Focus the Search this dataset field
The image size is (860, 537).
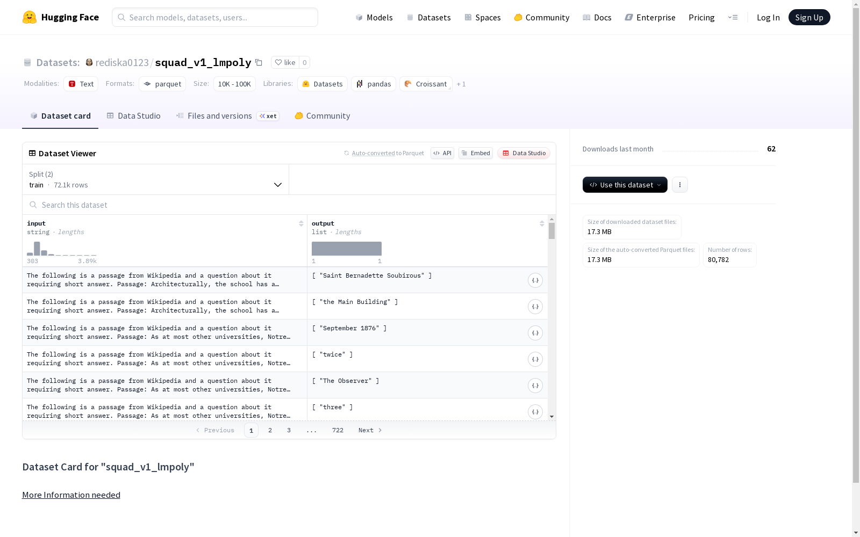[x=289, y=205]
